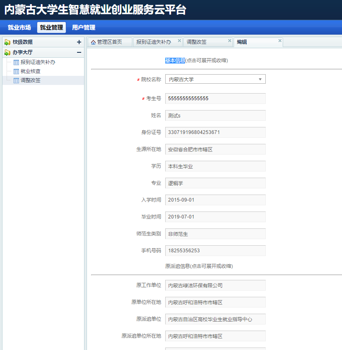Click the 姓名 field showing 测试s

click(x=215, y=115)
